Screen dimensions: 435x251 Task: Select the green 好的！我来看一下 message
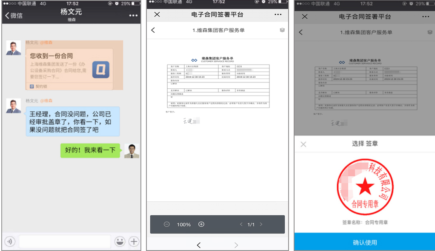90,150
